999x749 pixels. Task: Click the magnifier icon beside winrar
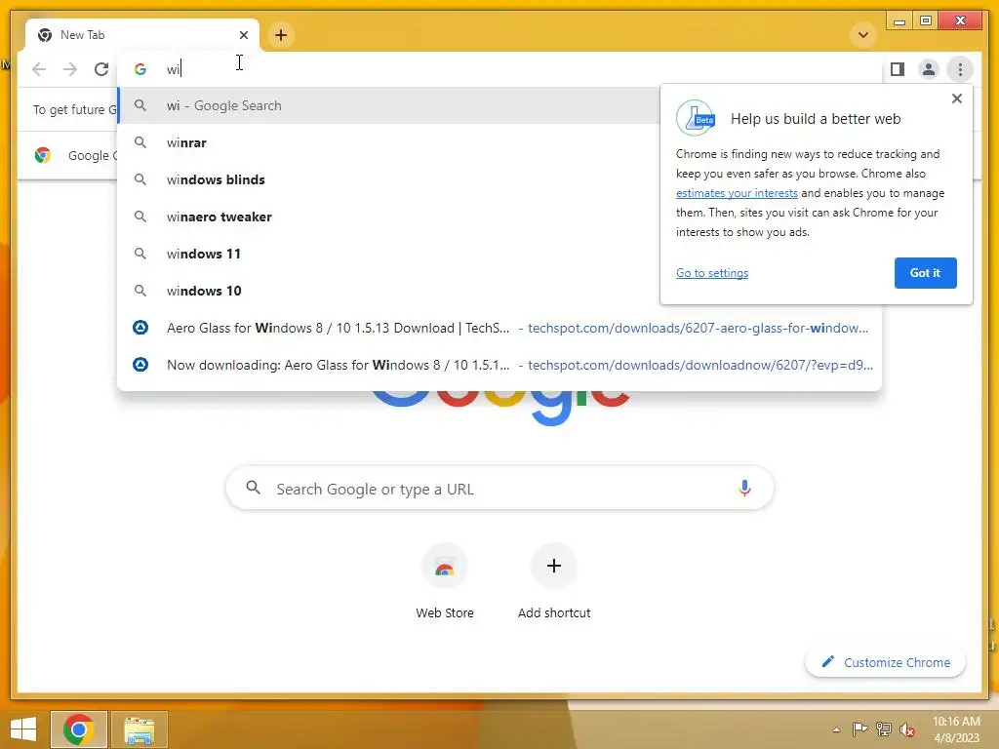coord(140,142)
